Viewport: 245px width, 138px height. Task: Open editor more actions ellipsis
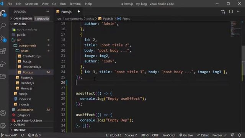point(238,11)
